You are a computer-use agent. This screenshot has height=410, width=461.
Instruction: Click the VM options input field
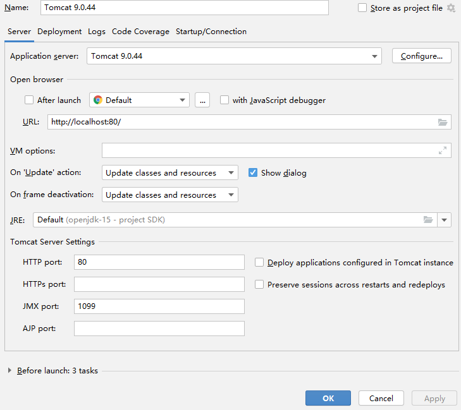[x=276, y=150]
